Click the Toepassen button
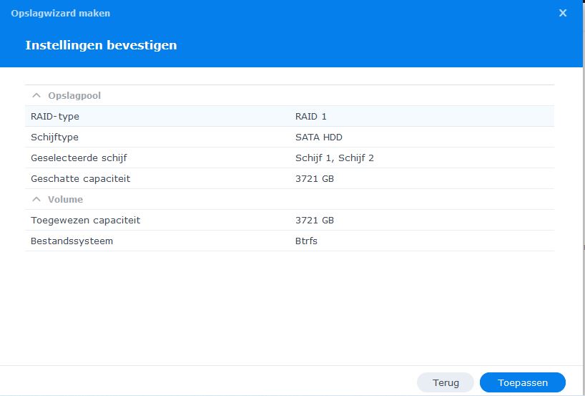 [x=522, y=382]
